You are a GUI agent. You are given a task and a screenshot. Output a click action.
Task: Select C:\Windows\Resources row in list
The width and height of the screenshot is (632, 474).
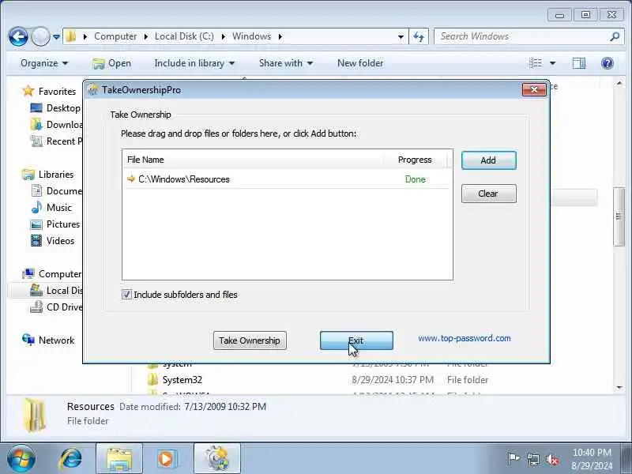point(287,179)
